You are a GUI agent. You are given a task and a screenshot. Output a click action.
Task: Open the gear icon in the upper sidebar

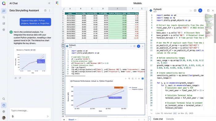coord(4,30)
